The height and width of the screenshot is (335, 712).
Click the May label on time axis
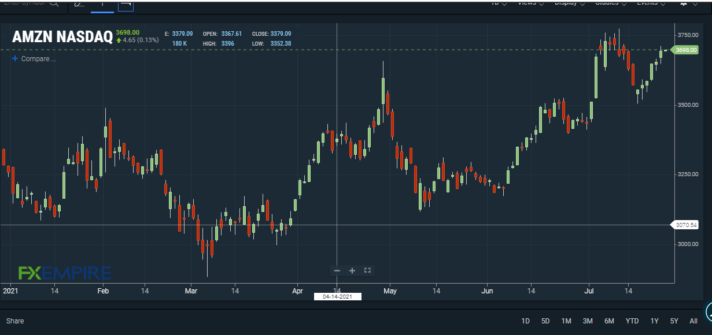(390, 291)
